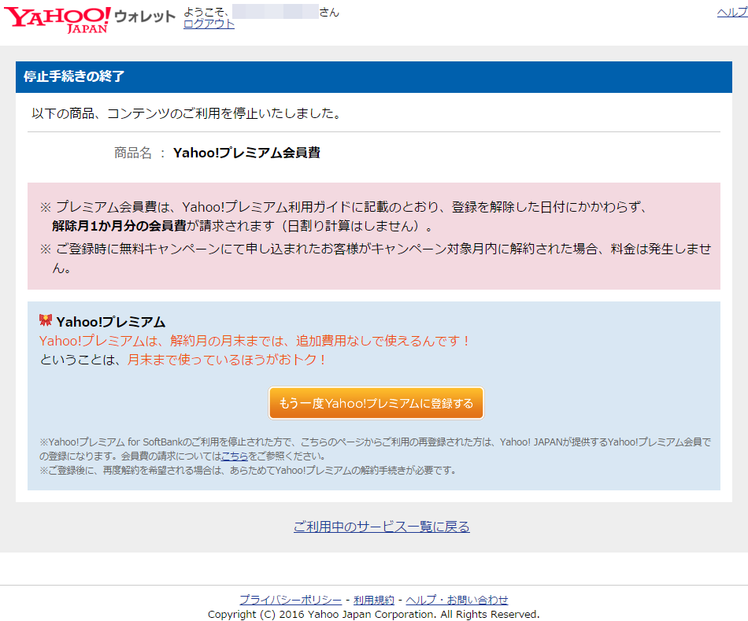Go back via ご利用中のサービス一覧に戻る link

[382, 527]
